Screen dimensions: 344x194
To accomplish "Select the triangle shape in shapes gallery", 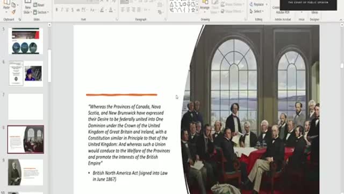I will 172,4.
